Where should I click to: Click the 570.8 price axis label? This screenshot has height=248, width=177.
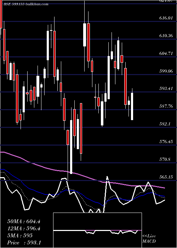tap(165, 159)
